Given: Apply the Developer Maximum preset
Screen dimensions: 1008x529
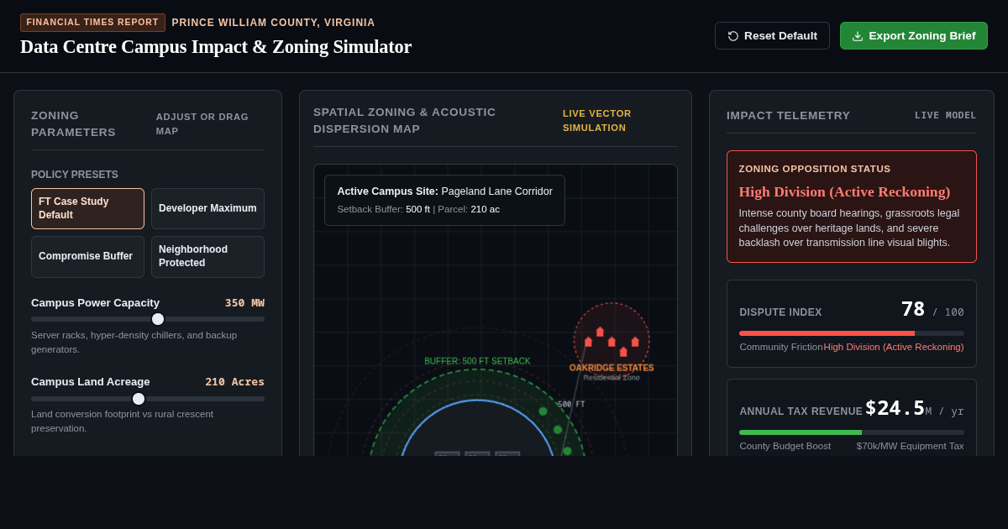Looking at the screenshot, I should click(x=207, y=208).
